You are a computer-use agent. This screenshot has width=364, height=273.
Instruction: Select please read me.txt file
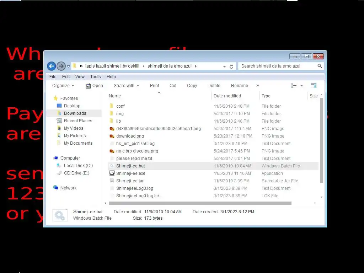coord(134,158)
